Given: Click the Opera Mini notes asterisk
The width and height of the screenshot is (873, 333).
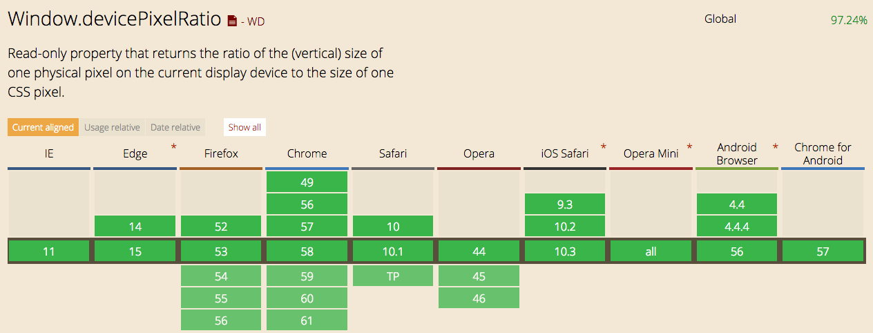Looking at the screenshot, I should 689,147.
